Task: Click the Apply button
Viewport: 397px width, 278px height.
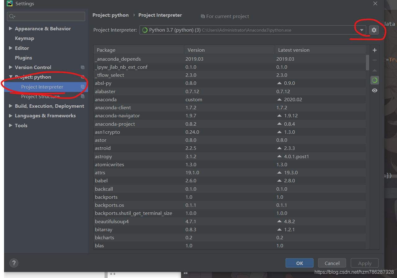Action: (365, 263)
